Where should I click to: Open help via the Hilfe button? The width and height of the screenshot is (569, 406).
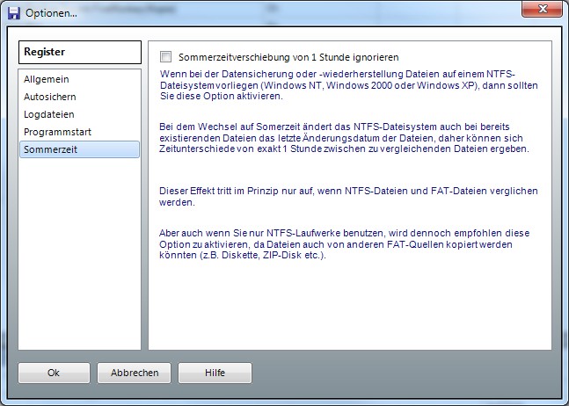(215, 373)
